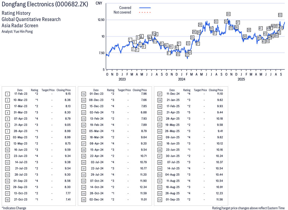Click the Eastern Time footnote text
Screen dimensions: 288x210
pos(248,208)
